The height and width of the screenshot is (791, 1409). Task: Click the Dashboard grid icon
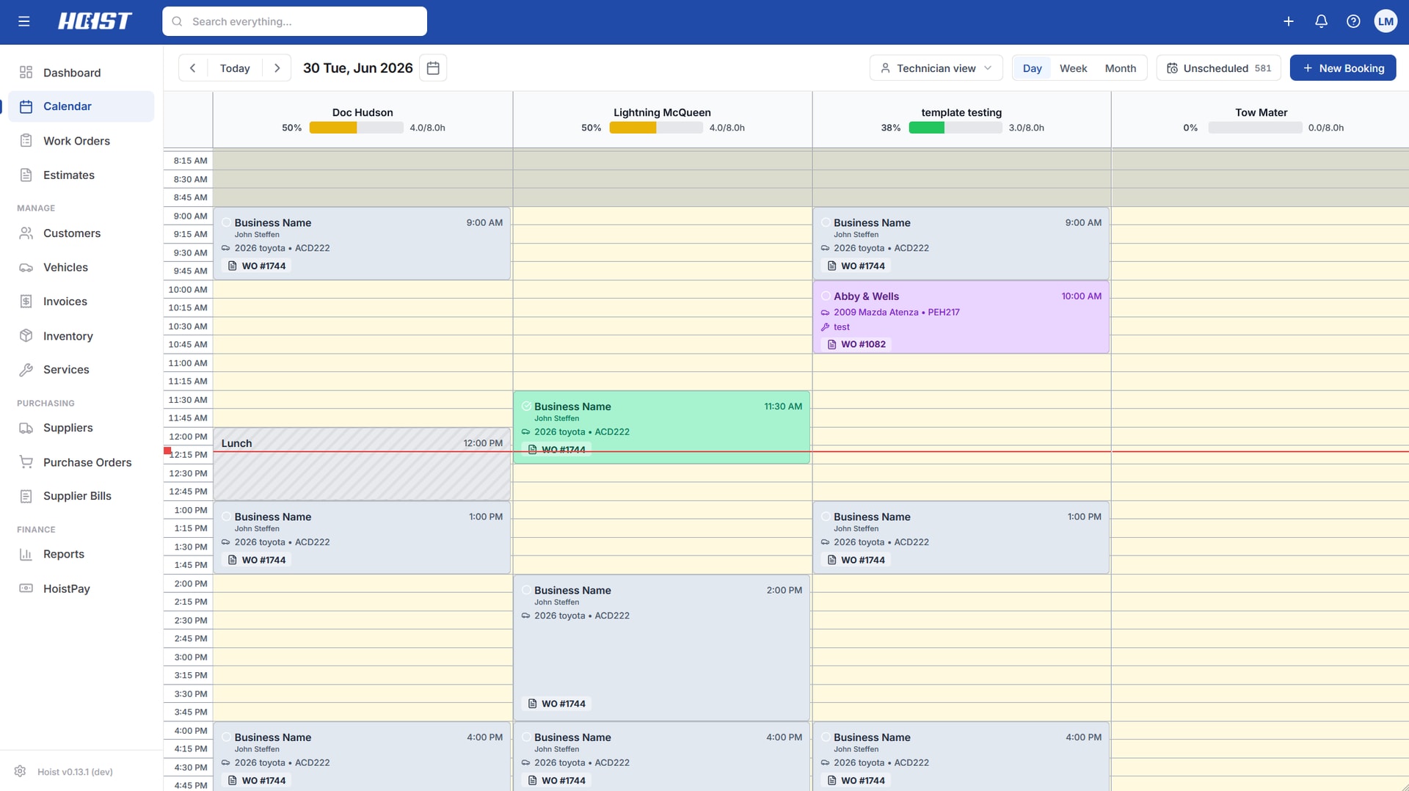point(26,72)
